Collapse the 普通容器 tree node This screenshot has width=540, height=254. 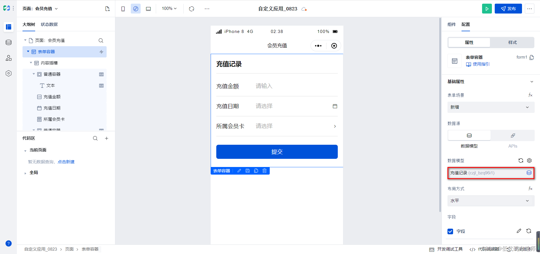(x=34, y=74)
